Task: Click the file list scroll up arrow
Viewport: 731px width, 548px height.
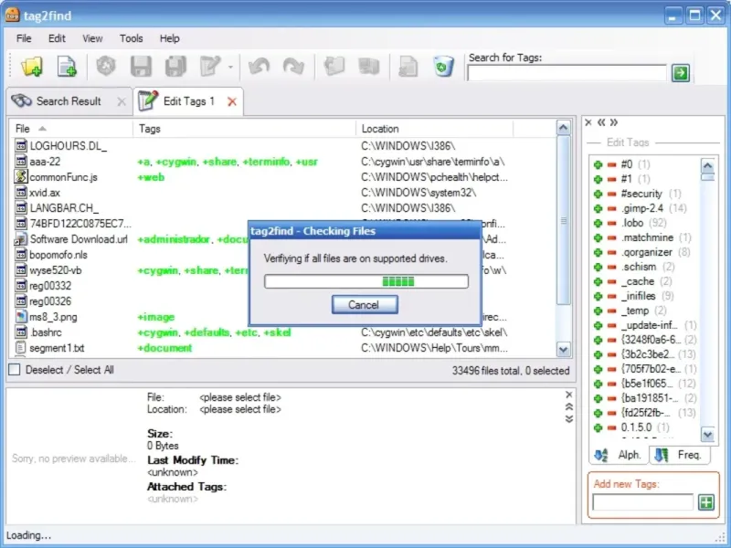Action: pyautogui.click(x=563, y=128)
